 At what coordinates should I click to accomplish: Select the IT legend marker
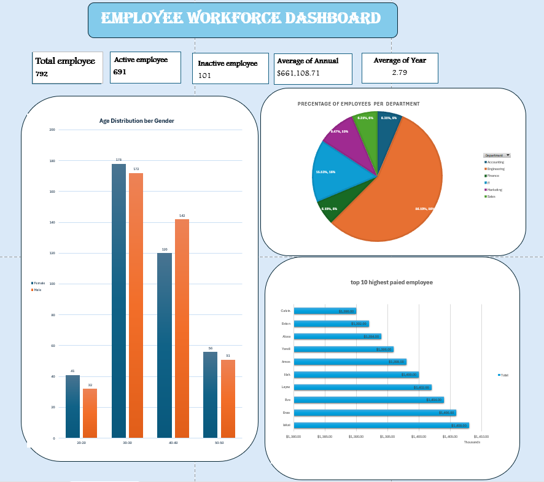pyautogui.click(x=485, y=183)
